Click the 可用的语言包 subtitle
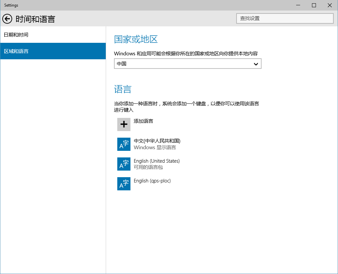The width and height of the screenshot is (338, 274). pyautogui.click(x=148, y=167)
